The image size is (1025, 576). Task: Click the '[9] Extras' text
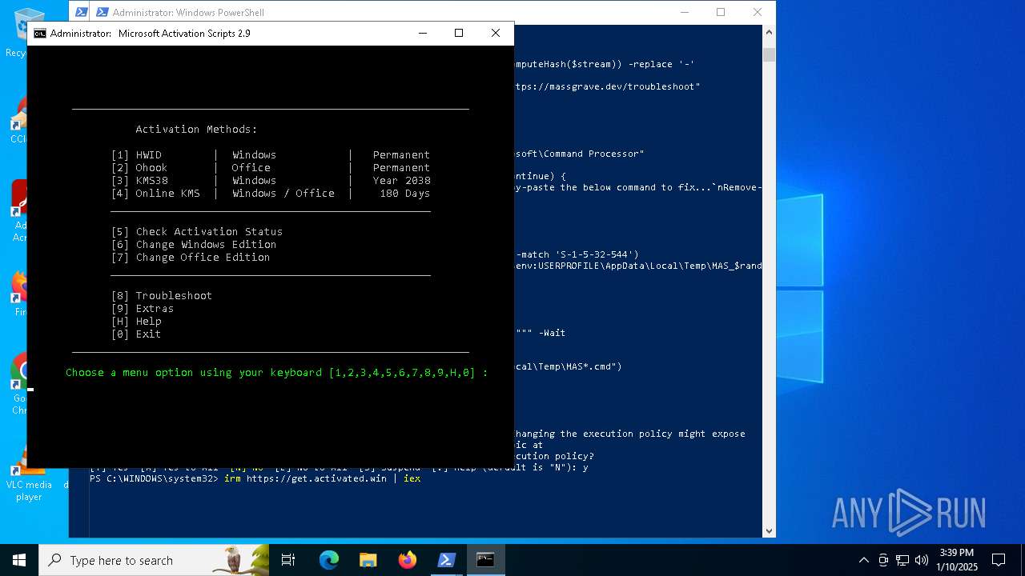[x=143, y=308]
